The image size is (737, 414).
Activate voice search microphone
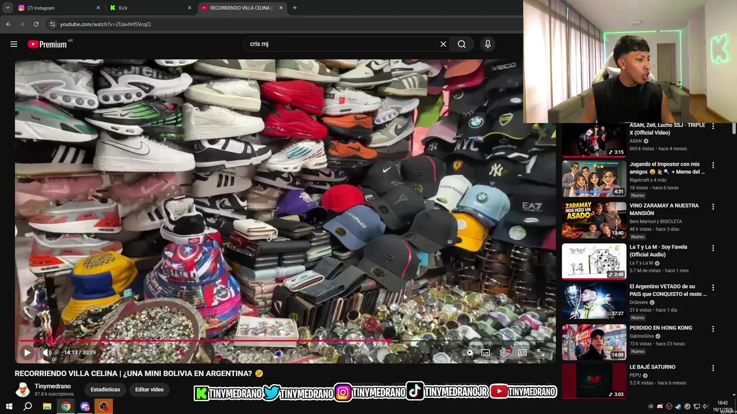(x=488, y=44)
